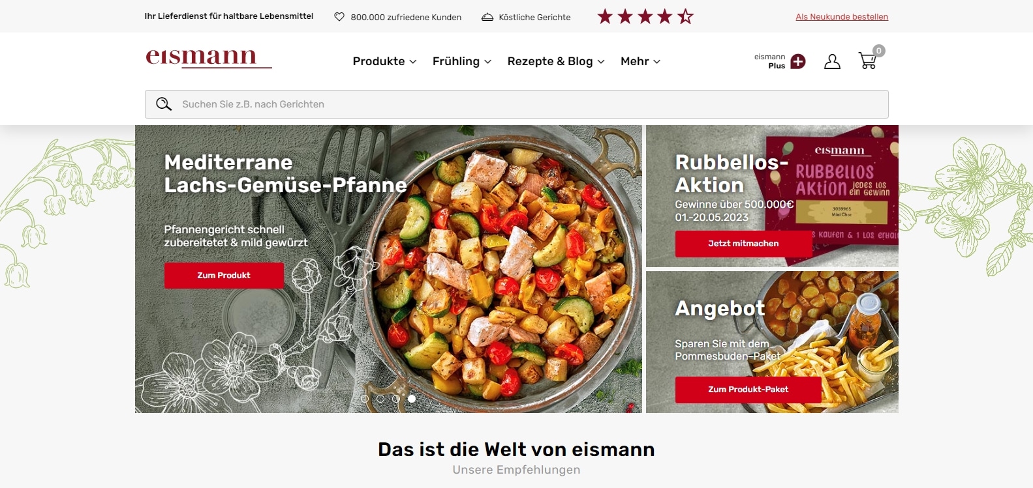The height and width of the screenshot is (488, 1033).
Task: Select the first carousel slide dot
Action: [x=365, y=399]
